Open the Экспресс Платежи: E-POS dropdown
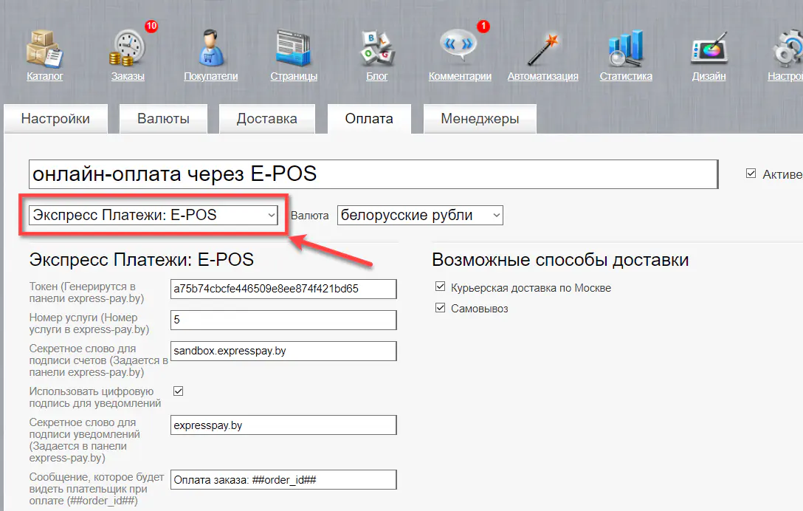This screenshot has width=803, height=511. click(x=153, y=215)
